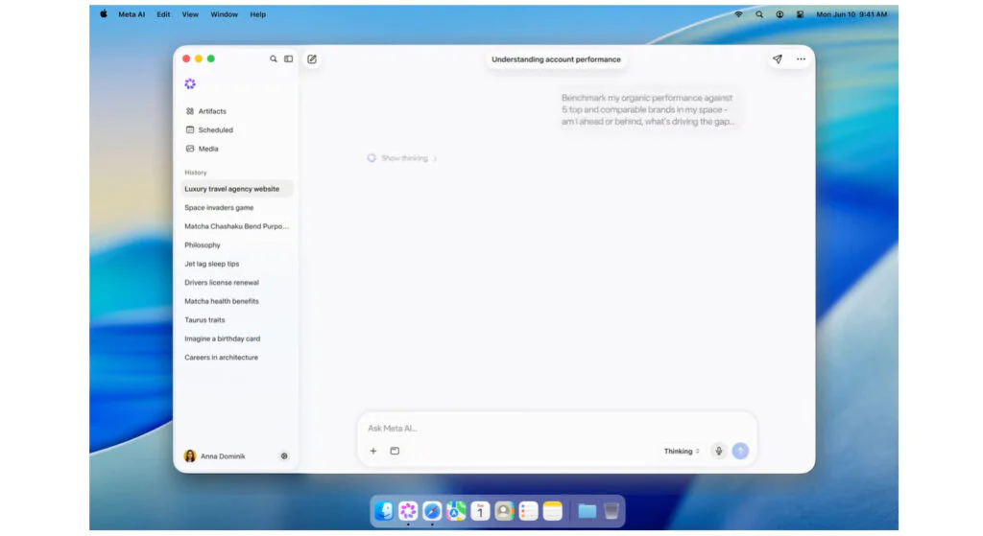The height and width of the screenshot is (536, 983).
Task: Open the Edit menu
Action: click(x=163, y=14)
